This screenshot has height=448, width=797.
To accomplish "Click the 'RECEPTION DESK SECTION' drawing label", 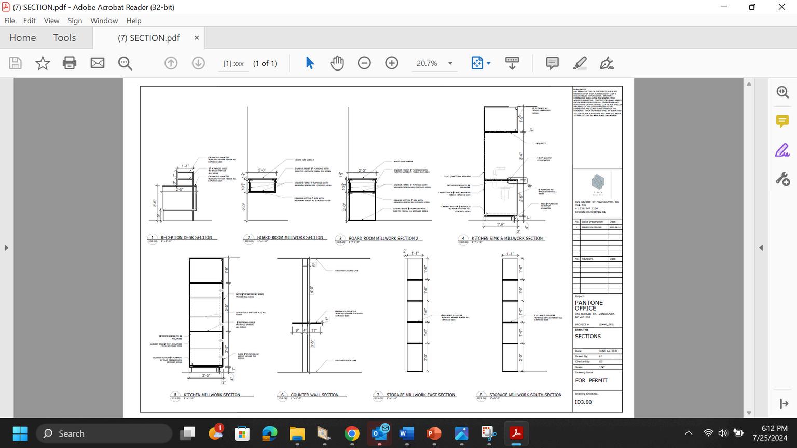I will (x=186, y=237).
